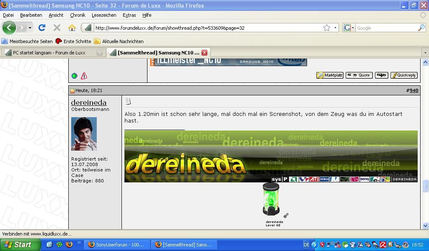Open dereineda's username link
429x251 pixels.
tap(89, 102)
